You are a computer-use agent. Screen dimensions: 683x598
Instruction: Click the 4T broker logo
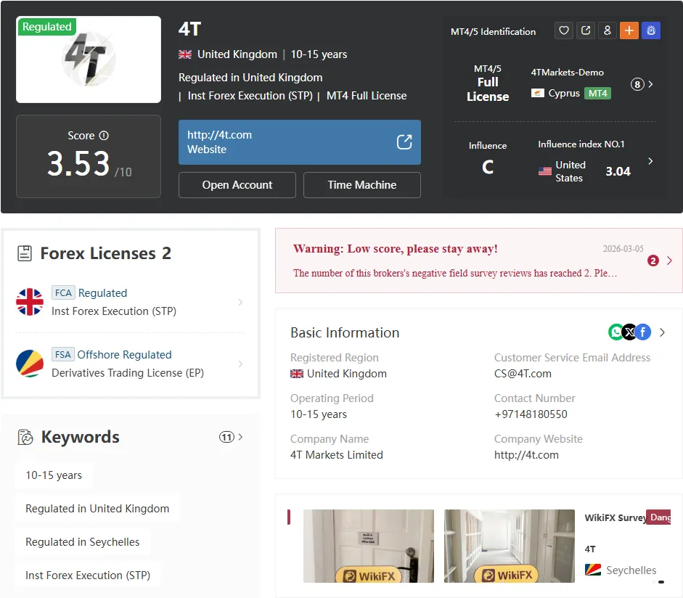[89, 60]
